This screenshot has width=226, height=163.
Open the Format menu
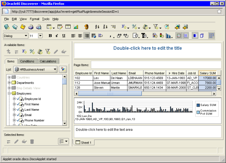[35, 19]
